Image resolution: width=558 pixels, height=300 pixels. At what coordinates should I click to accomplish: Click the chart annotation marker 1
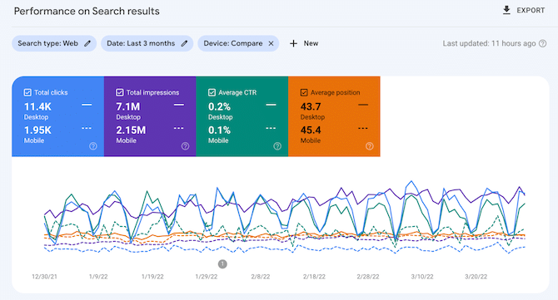[x=222, y=263]
